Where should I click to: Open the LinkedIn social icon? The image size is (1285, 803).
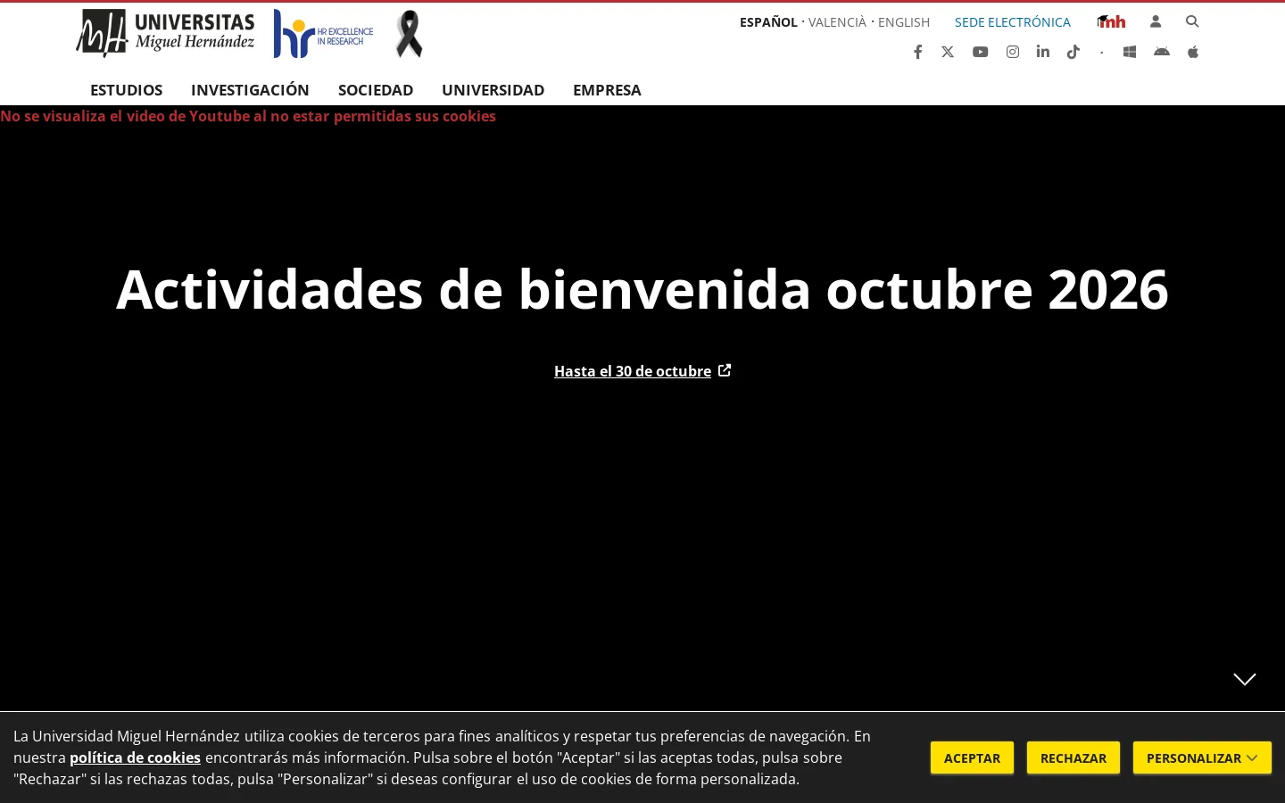pos(1042,52)
